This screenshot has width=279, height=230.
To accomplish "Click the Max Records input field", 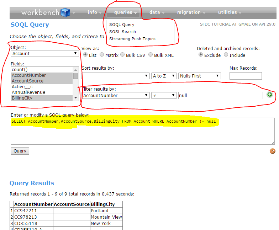I will coord(246,76).
